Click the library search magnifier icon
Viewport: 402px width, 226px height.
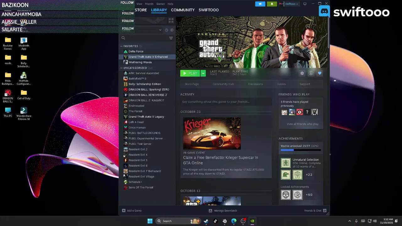tap(123, 38)
